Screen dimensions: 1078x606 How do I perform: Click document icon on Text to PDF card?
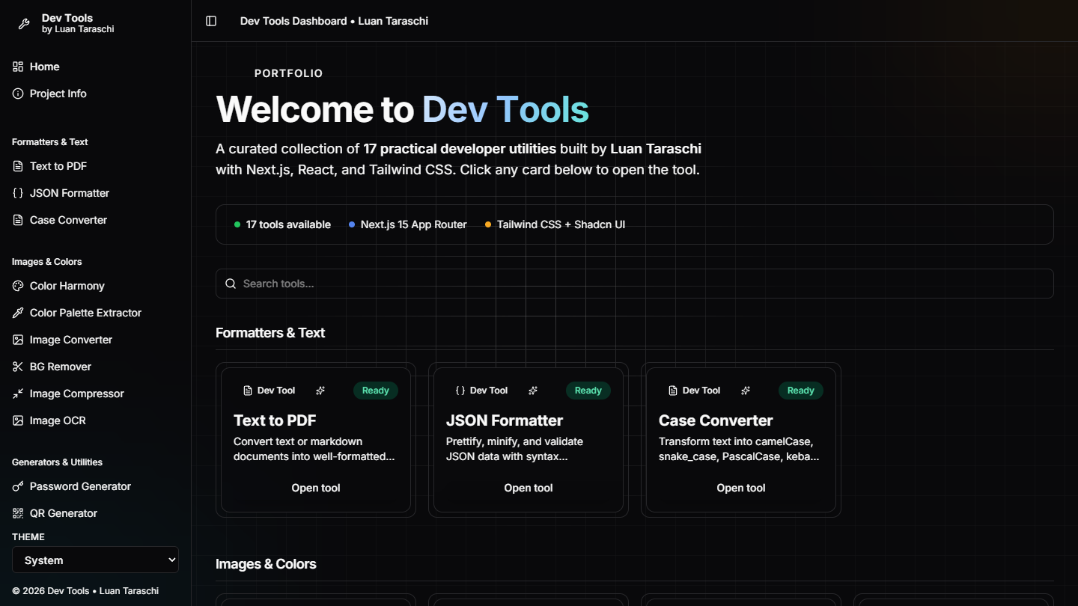248,391
